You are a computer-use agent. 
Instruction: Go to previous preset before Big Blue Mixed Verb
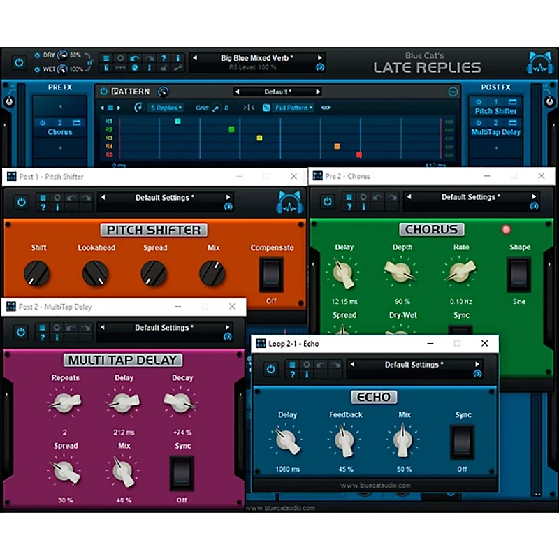pos(195,58)
